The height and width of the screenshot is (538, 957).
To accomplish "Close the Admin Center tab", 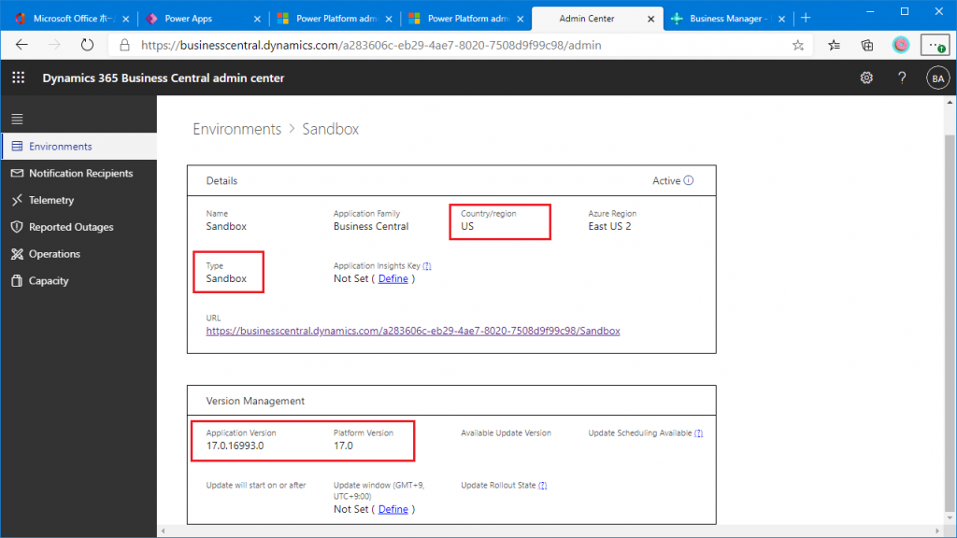I will pos(650,19).
